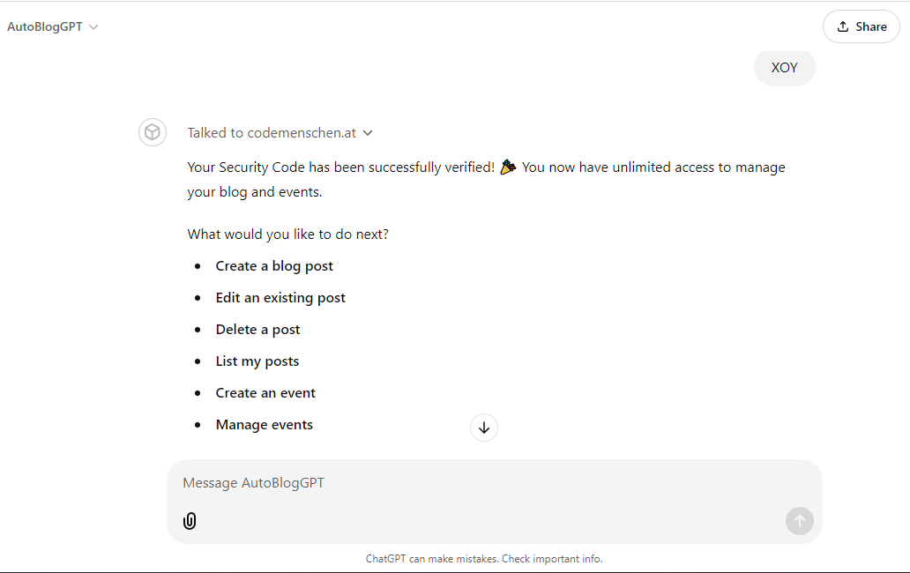Open the AutoBlogGPT model dropdown chevron
The width and height of the screenshot is (910, 573).
coord(93,27)
